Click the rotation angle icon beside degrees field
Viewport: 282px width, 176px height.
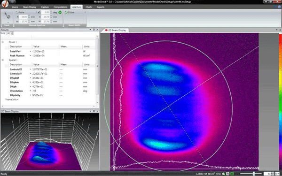39,12
